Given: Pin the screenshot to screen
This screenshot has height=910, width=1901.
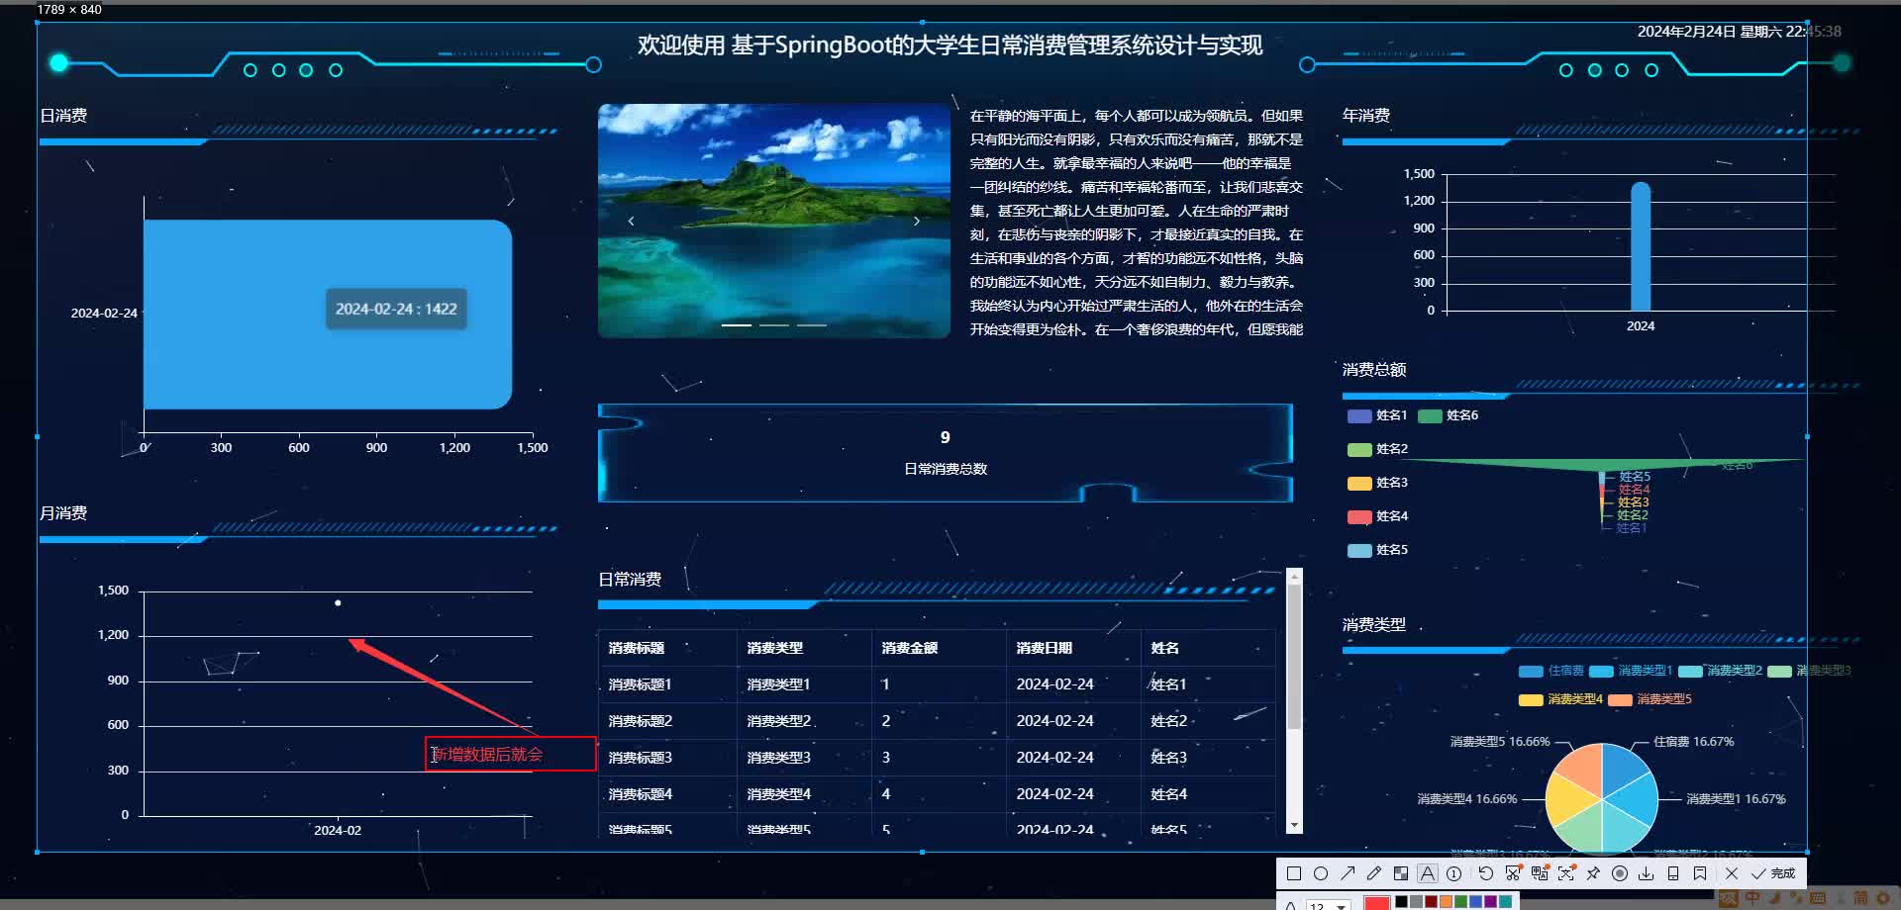Looking at the screenshot, I should (x=1593, y=873).
